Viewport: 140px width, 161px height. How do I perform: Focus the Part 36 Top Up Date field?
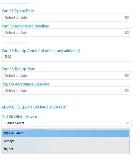67,75
